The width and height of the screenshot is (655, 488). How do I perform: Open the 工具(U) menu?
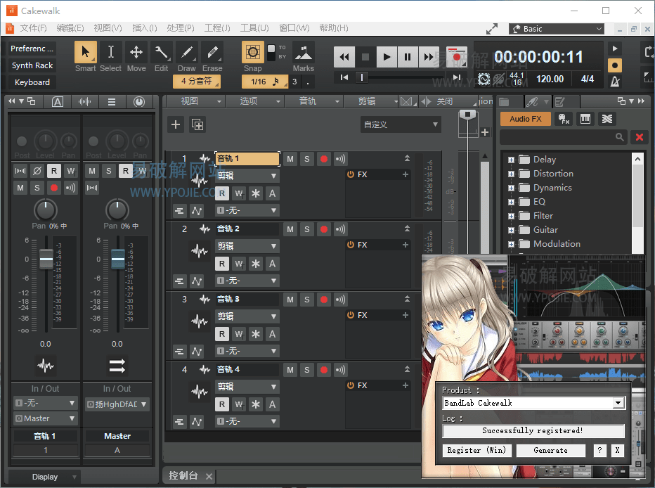click(254, 28)
